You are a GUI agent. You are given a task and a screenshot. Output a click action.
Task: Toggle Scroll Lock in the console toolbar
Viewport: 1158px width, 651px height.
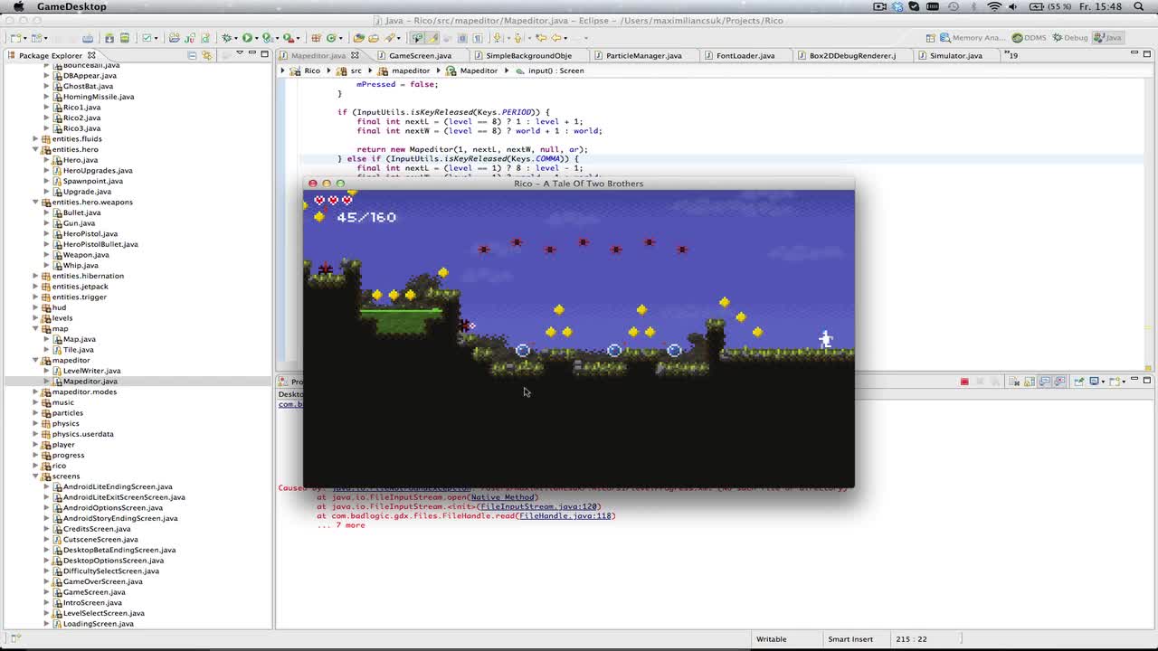click(1030, 381)
